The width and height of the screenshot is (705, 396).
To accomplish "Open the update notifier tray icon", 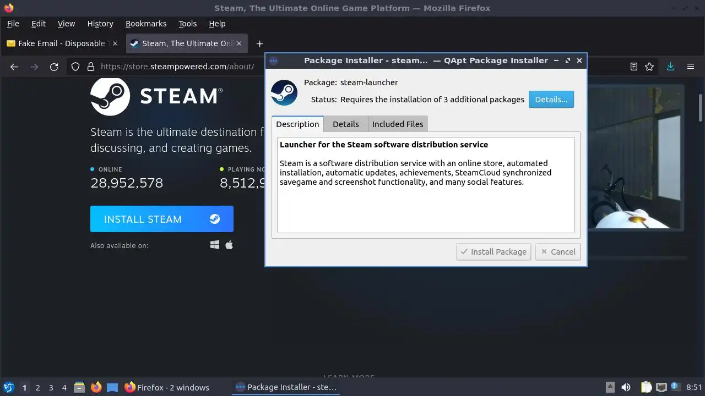I will point(676,387).
